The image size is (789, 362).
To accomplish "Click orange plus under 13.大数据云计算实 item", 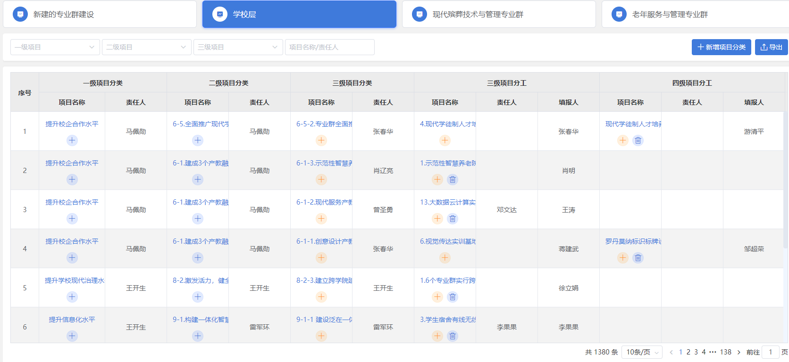I will [x=437, y=219].
